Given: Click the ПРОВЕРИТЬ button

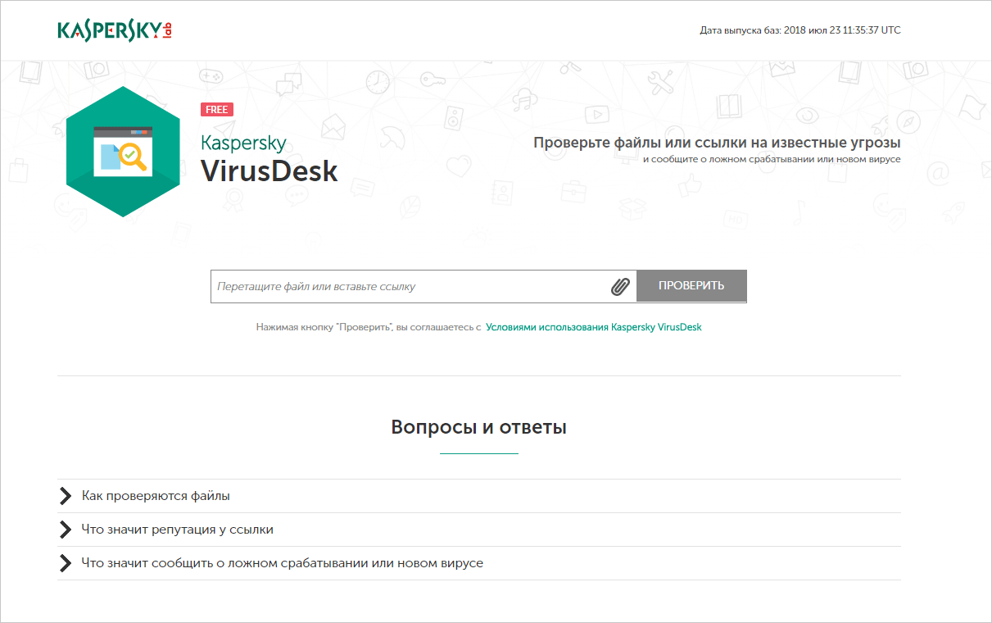Looking at the screenshot, I should click(x=691, y=286).
